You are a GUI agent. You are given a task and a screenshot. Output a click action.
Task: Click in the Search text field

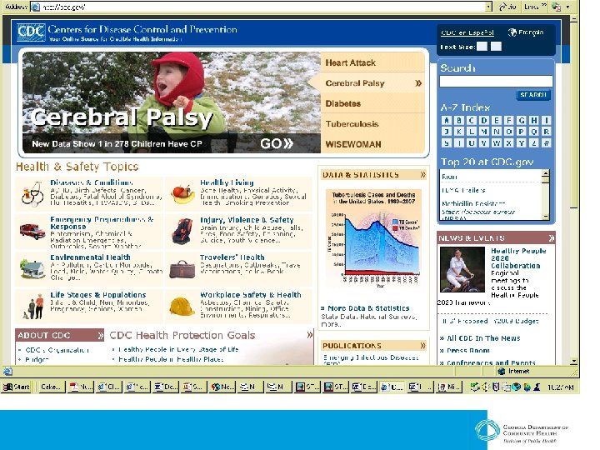[496, 81]
